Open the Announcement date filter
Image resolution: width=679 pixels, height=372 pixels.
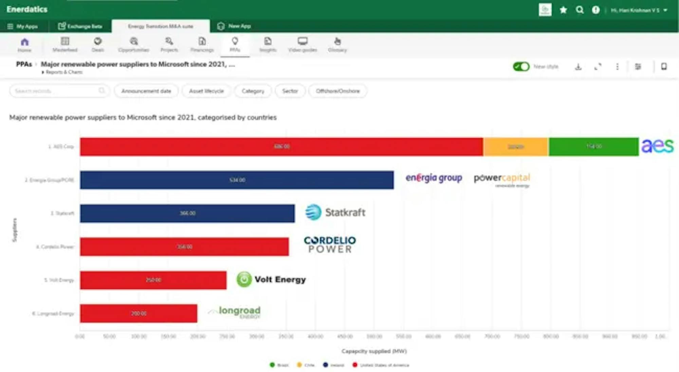click(146, 91)
